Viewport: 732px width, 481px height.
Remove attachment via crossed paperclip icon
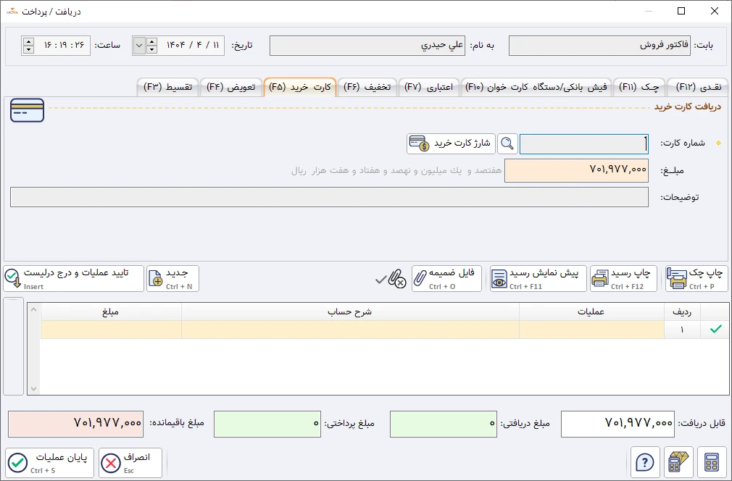pyautogui.click(x=398, y=278)
